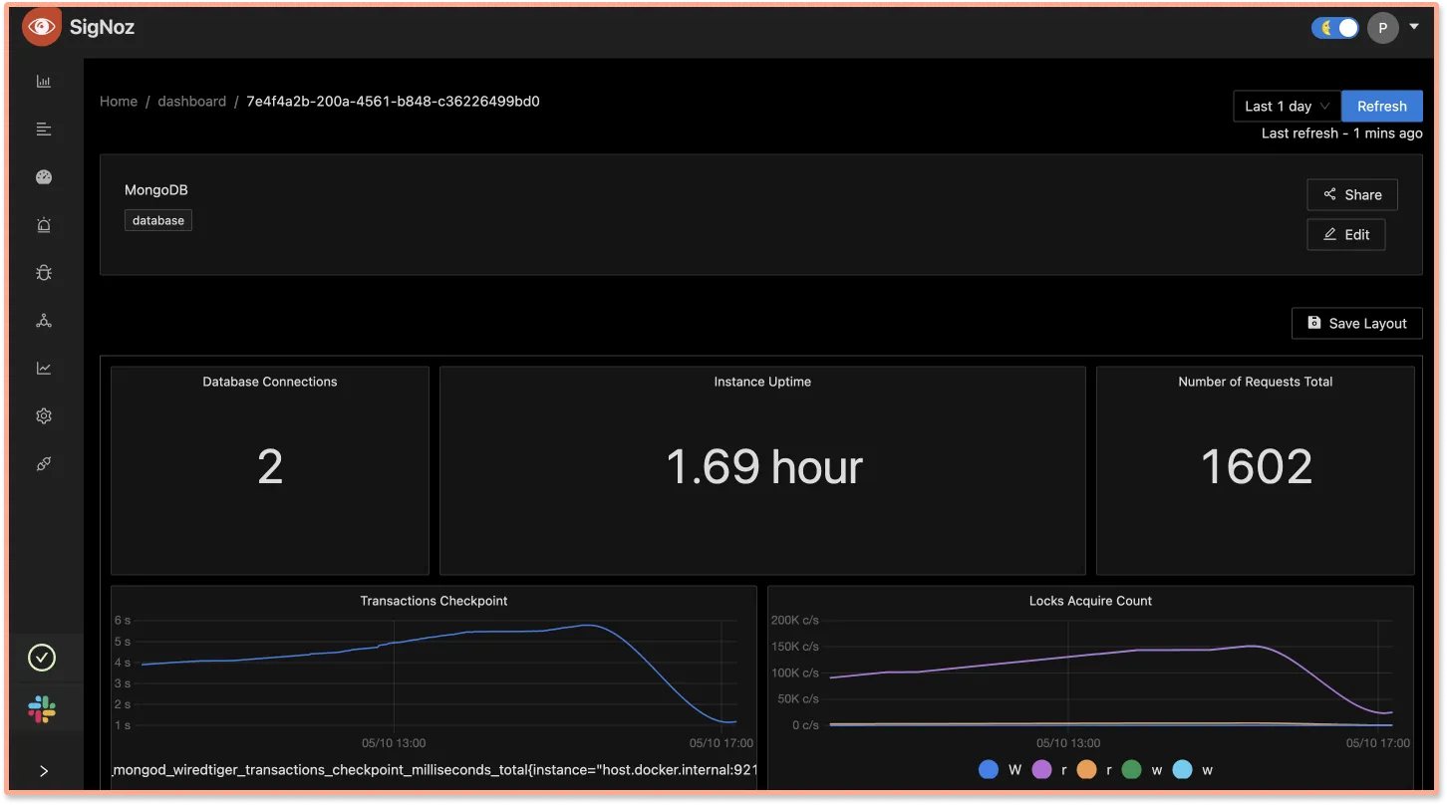Go to Home breadcrumb link
1447x805 pixels.
pyautogui.click(x=119, y=102)
